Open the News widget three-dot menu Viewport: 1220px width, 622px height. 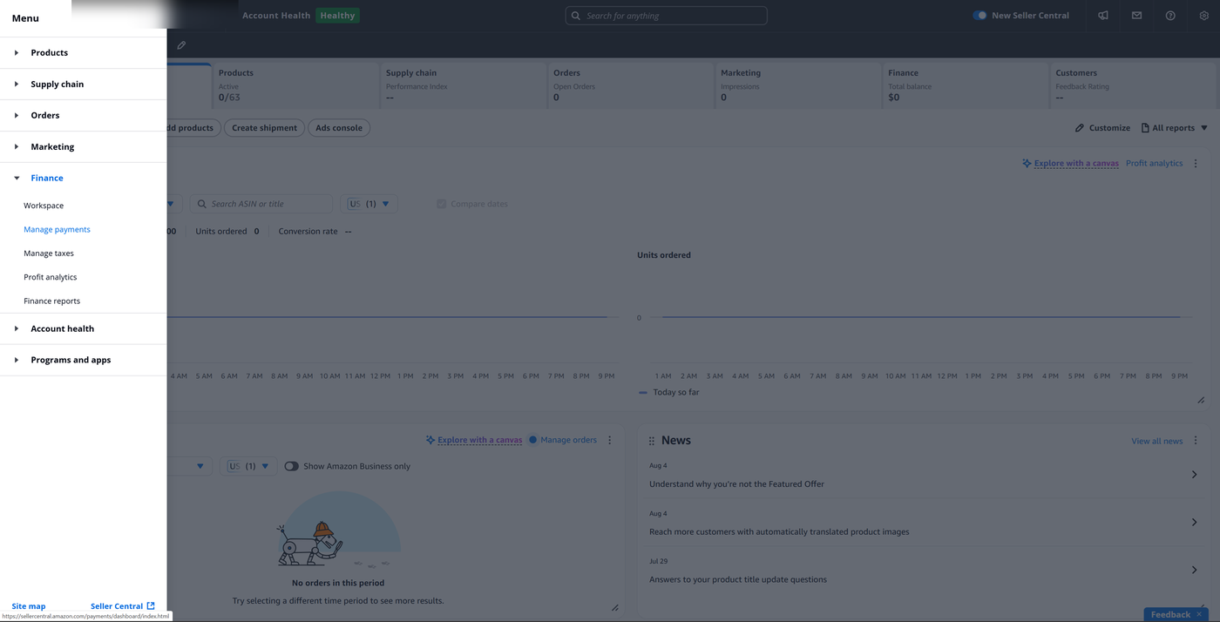coord(1196,441)
